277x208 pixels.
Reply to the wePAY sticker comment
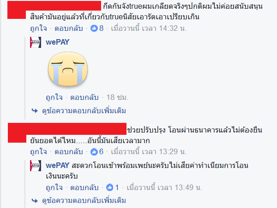click(x=84, y=98)
